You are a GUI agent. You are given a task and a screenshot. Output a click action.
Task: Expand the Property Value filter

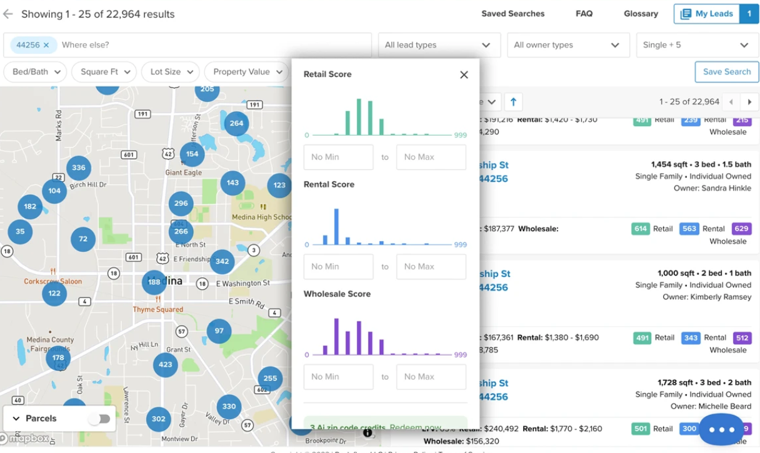pos(246,72)
